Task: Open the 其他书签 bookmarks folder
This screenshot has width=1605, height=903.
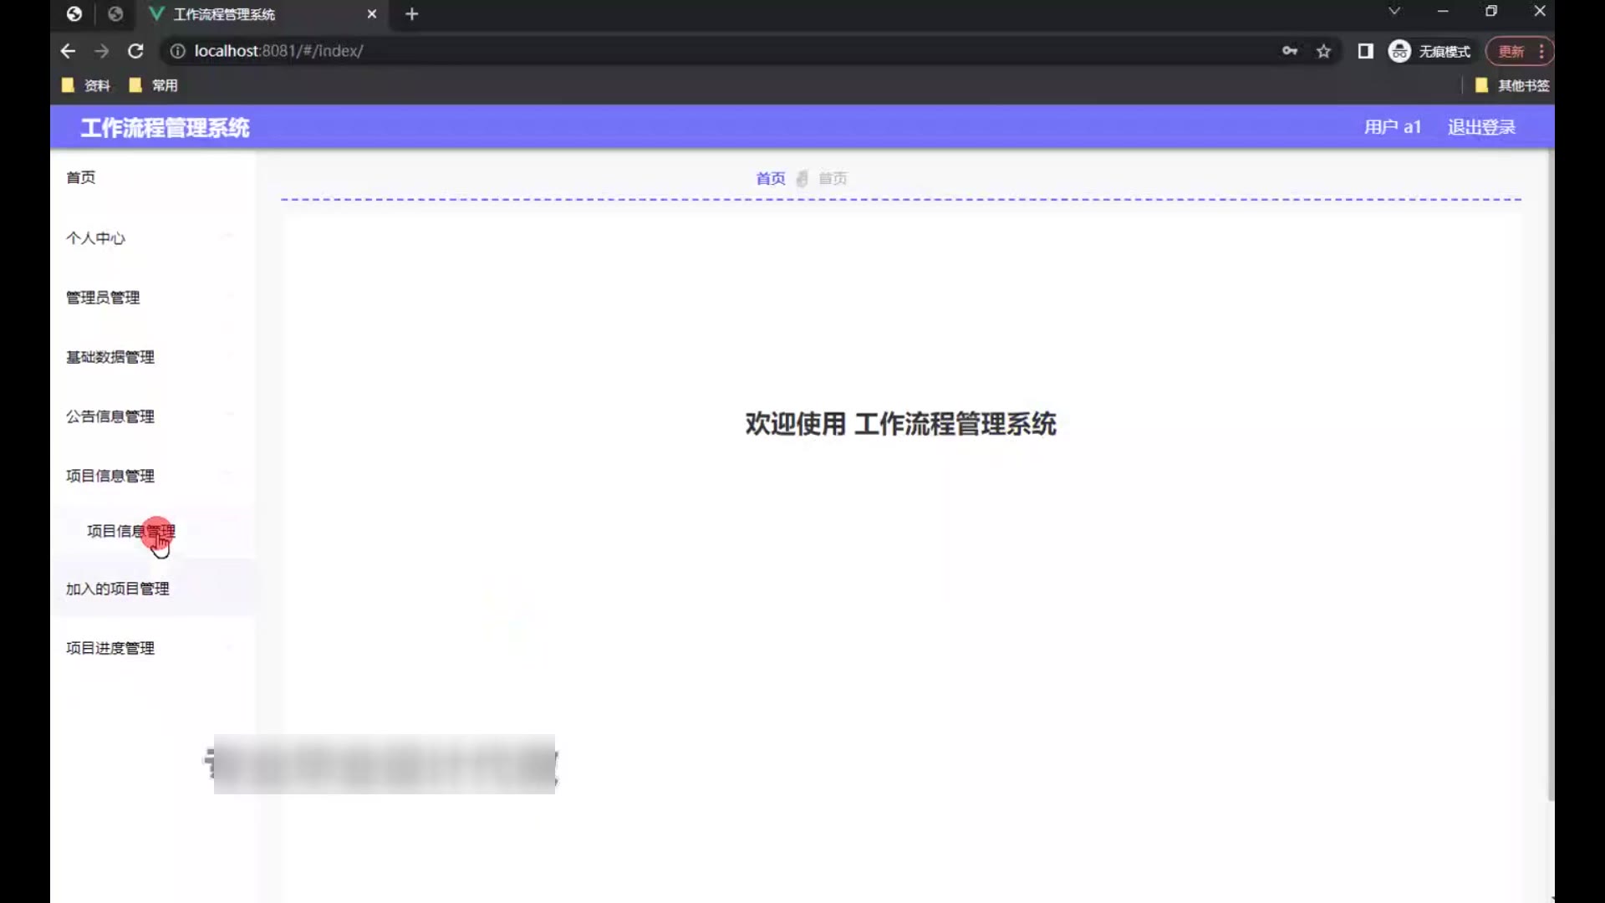Action: click(x=1513, y=85)
